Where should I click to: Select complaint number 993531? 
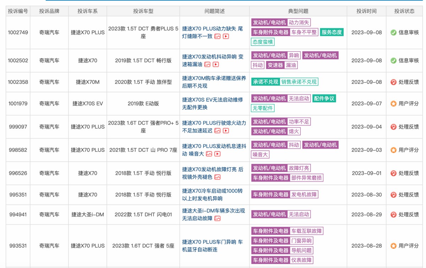pos(18,246)
